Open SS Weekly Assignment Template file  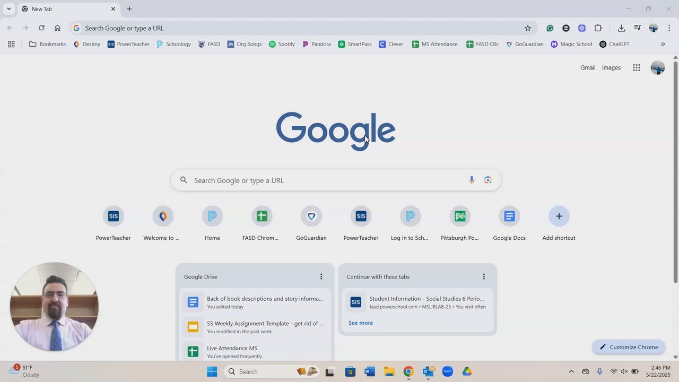255,327
